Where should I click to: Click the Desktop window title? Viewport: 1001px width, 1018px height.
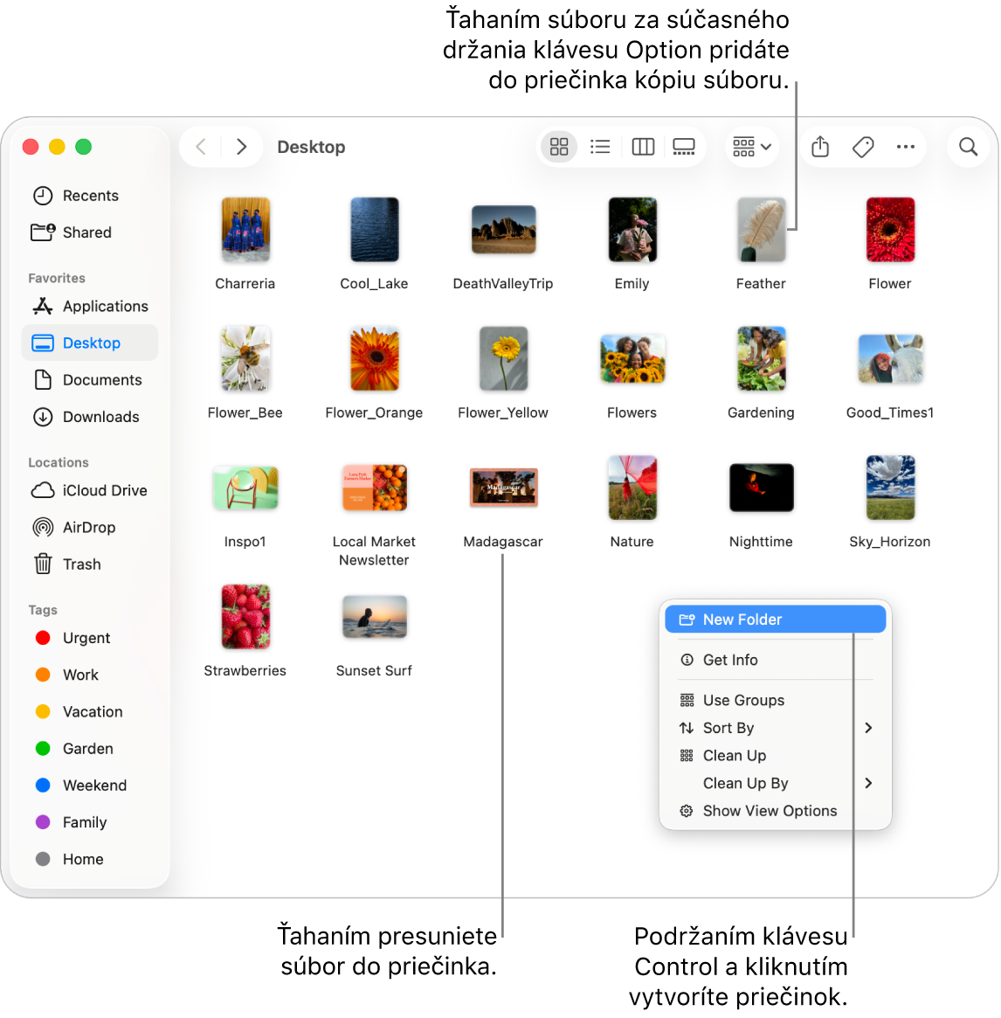[311, 147]
